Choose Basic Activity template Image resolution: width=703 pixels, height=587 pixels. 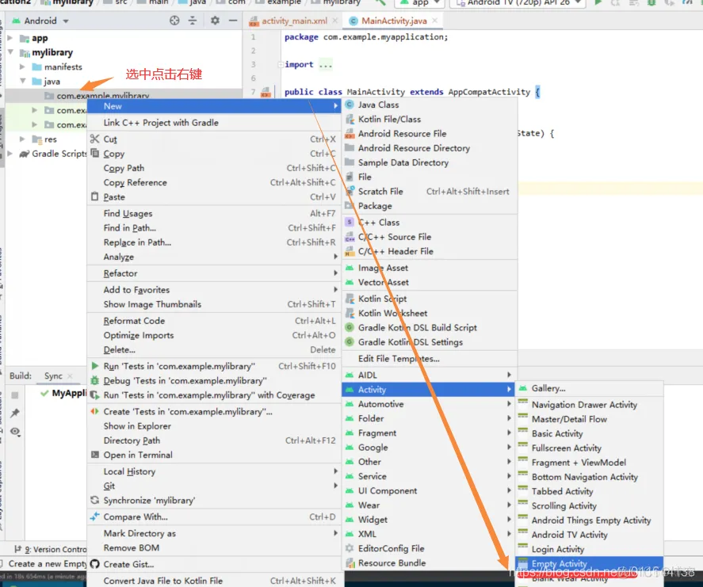click(589, 433)
